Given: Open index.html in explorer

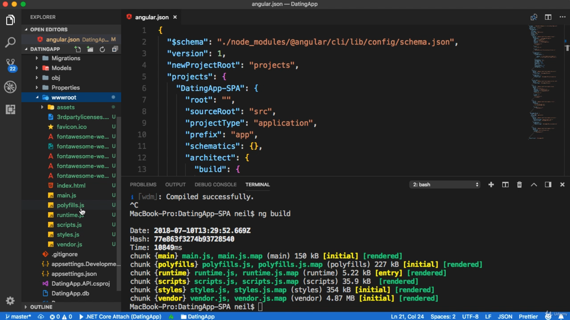Looking at the screenshot, I should click(x=71, y=185).
